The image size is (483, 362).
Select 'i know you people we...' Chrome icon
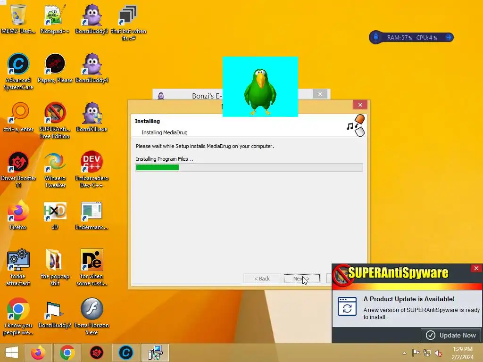18,316
